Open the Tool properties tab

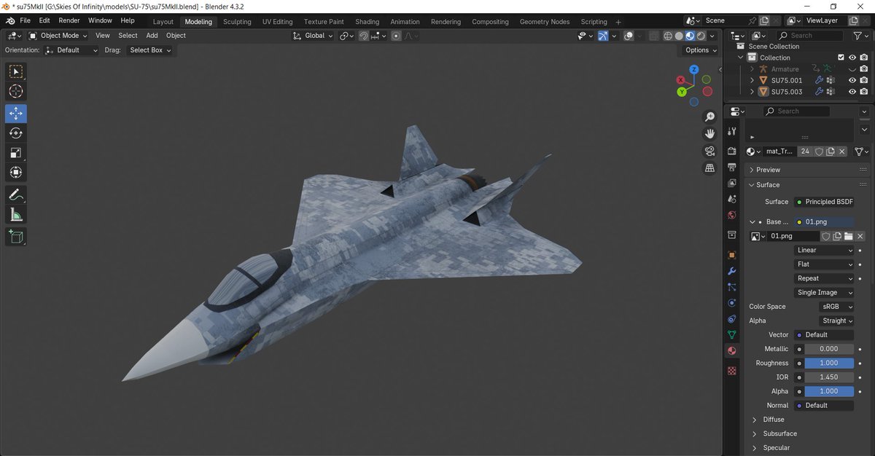tap(732, 133)
